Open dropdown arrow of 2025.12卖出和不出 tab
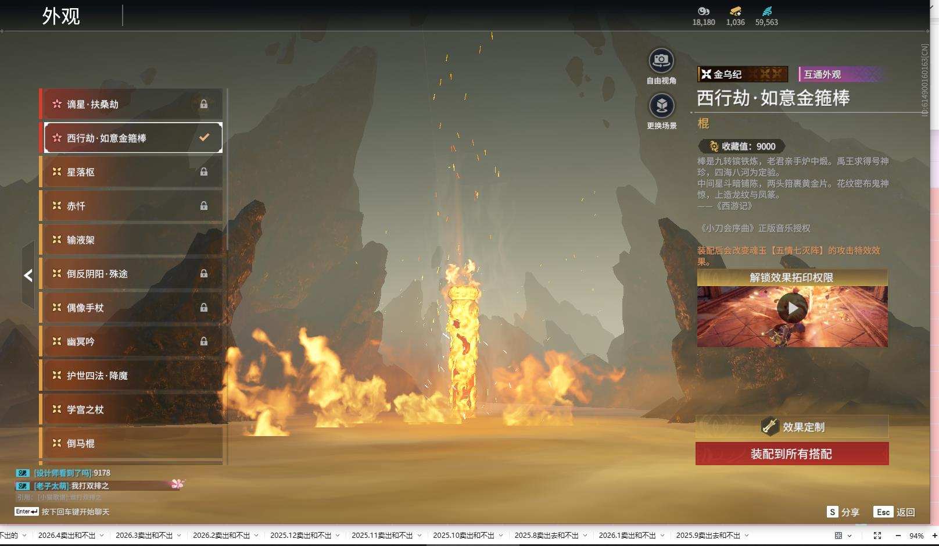The image size is (939, 546). [338, 536]
